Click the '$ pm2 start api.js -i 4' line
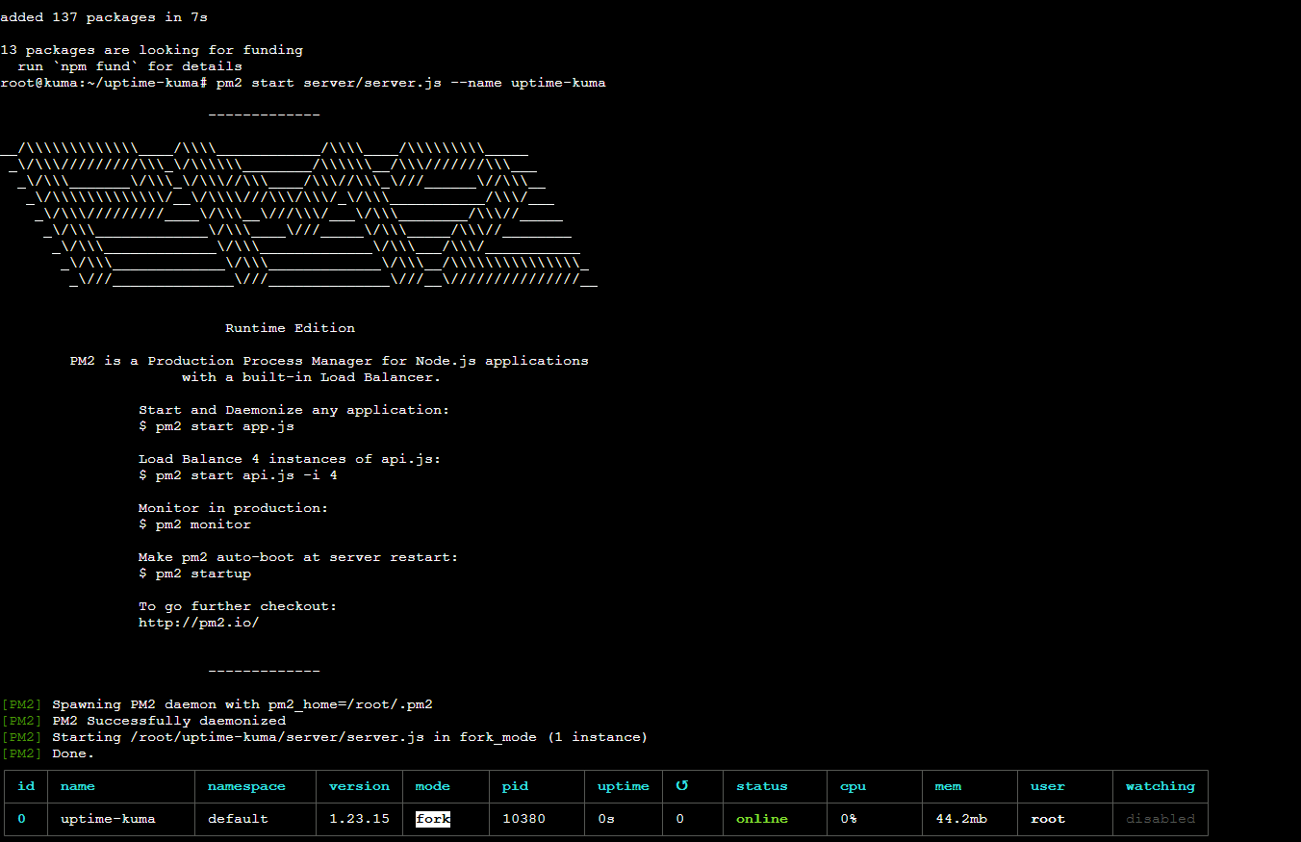The height and width of the screenshot is (842, 1301). coord(238,475)
